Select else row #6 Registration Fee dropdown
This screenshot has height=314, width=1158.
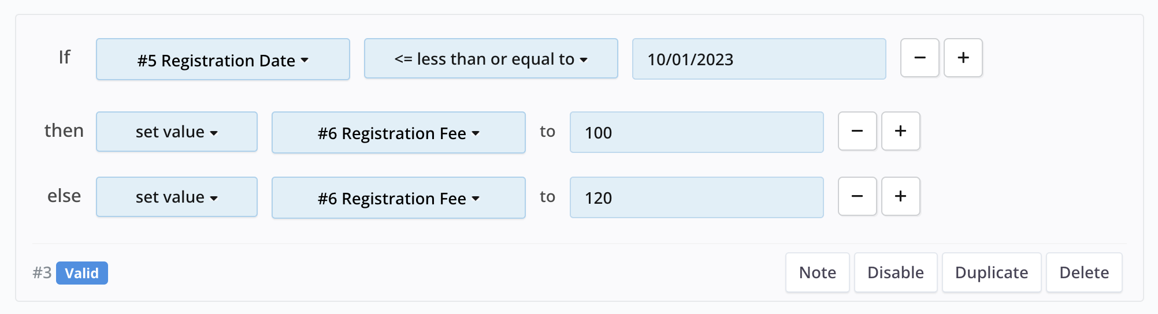tap(398, 198)
